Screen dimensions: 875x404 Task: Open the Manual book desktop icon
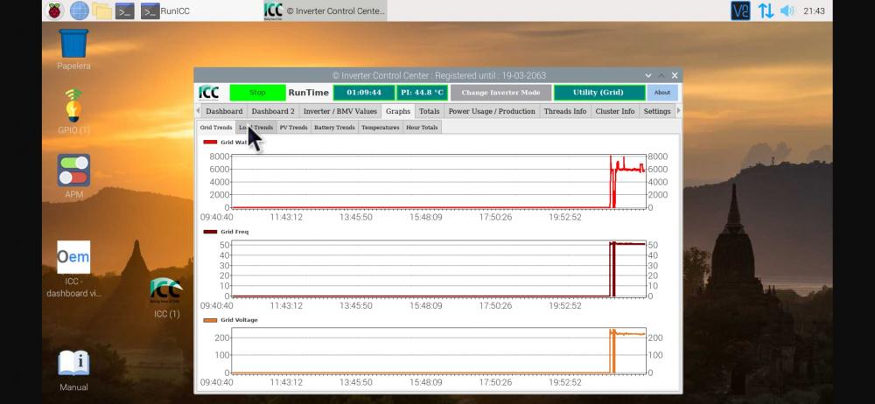(73, 371)
